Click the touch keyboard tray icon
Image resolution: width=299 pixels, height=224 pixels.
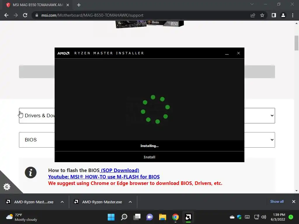pos(247,217)
